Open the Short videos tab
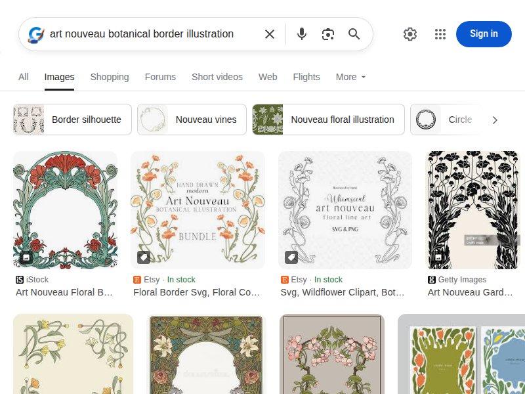The width and height of the screenshot is (525, 394). pos(217,77)
